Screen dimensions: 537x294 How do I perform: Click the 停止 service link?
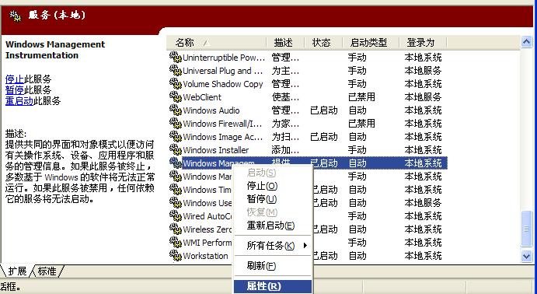(15, 79)
